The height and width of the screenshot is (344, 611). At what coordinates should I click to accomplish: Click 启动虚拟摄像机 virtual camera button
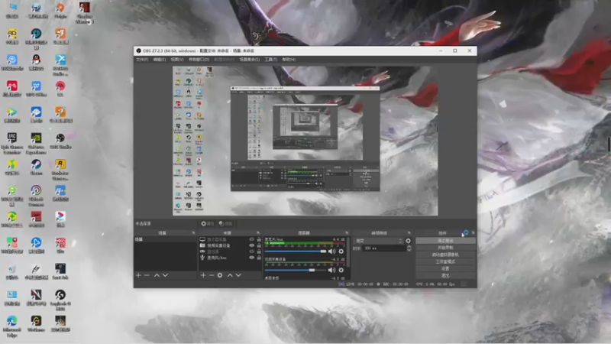point(445,255)
